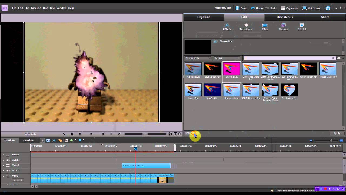
Task: Go to previous keyframe on Video 1
Action: (x=14, y=180)
